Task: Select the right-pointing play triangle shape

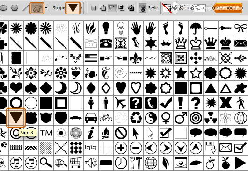Action: (241, 163)
